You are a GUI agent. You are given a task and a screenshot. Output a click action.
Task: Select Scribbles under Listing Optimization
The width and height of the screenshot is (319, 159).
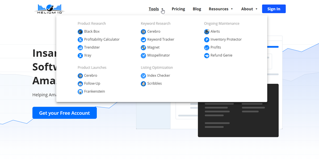(x=154, y=83)
